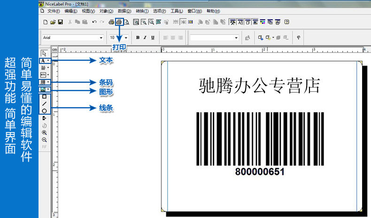This screenshot has height=218, width=371.
Task: Open a label file with folder icon
Action: click(53, 22)
